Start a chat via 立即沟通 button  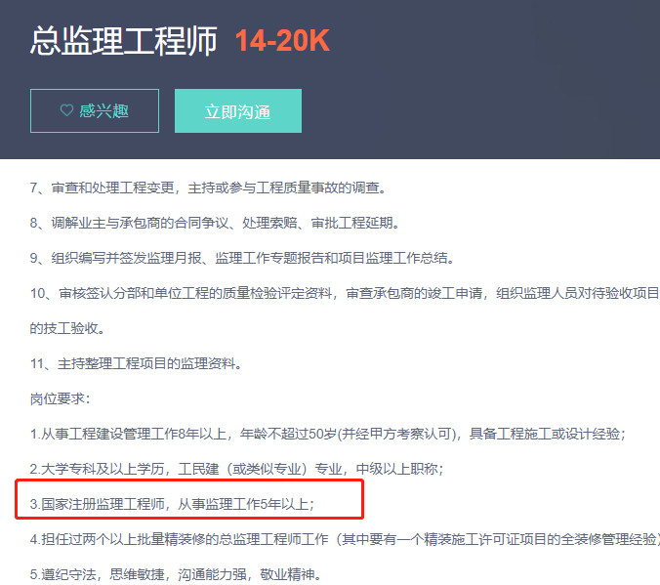pos(237,111)
